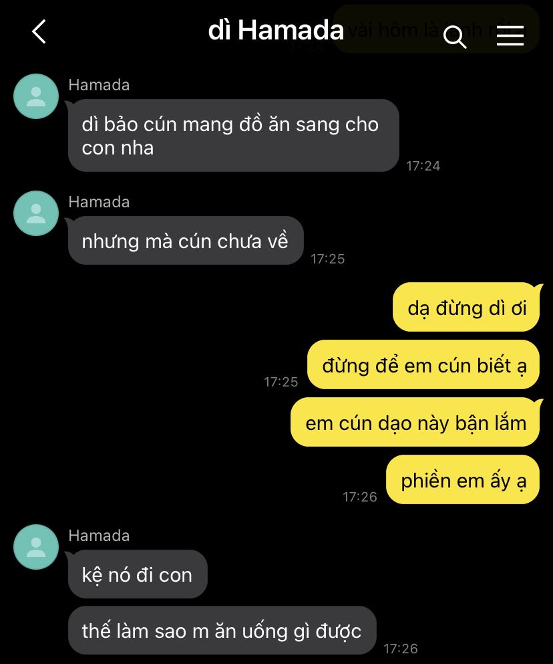Tap yellow bubble 'phiền em ấy ạ'
553x664 pixels.
pyautogui.click(x=464, y=480)
